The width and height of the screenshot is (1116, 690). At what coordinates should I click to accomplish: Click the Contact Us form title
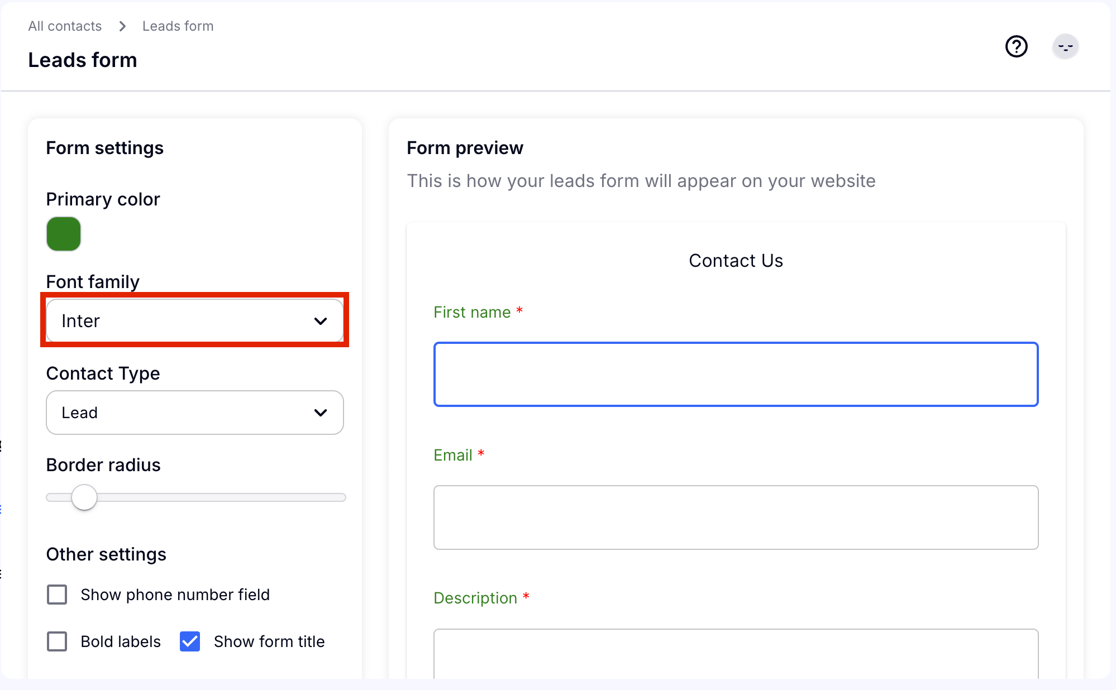(x=736, y=261)
